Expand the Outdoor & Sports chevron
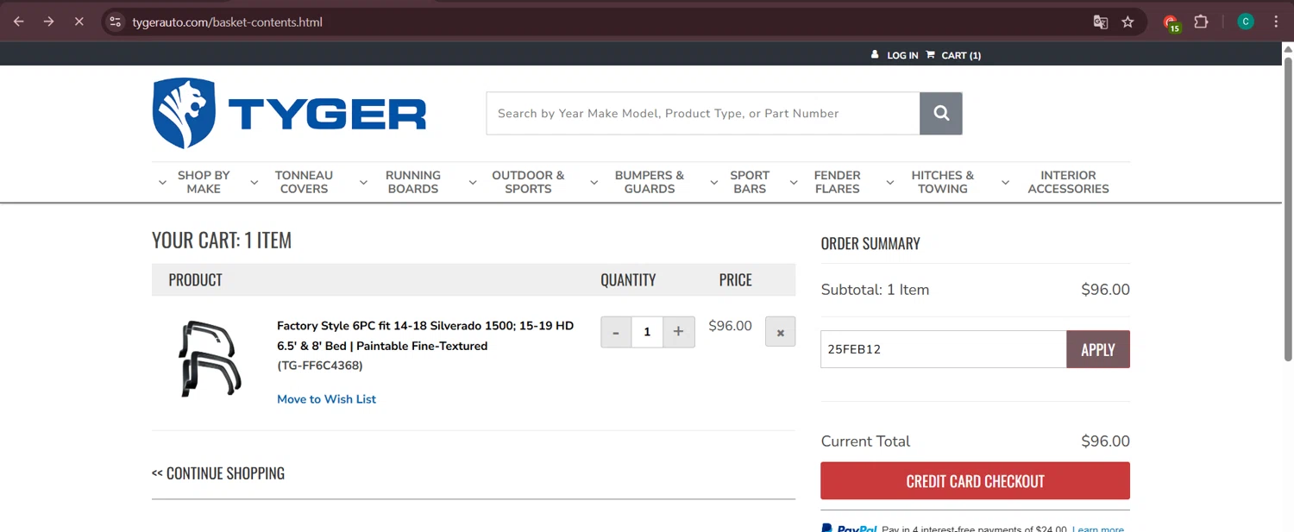 pos(472,183)
